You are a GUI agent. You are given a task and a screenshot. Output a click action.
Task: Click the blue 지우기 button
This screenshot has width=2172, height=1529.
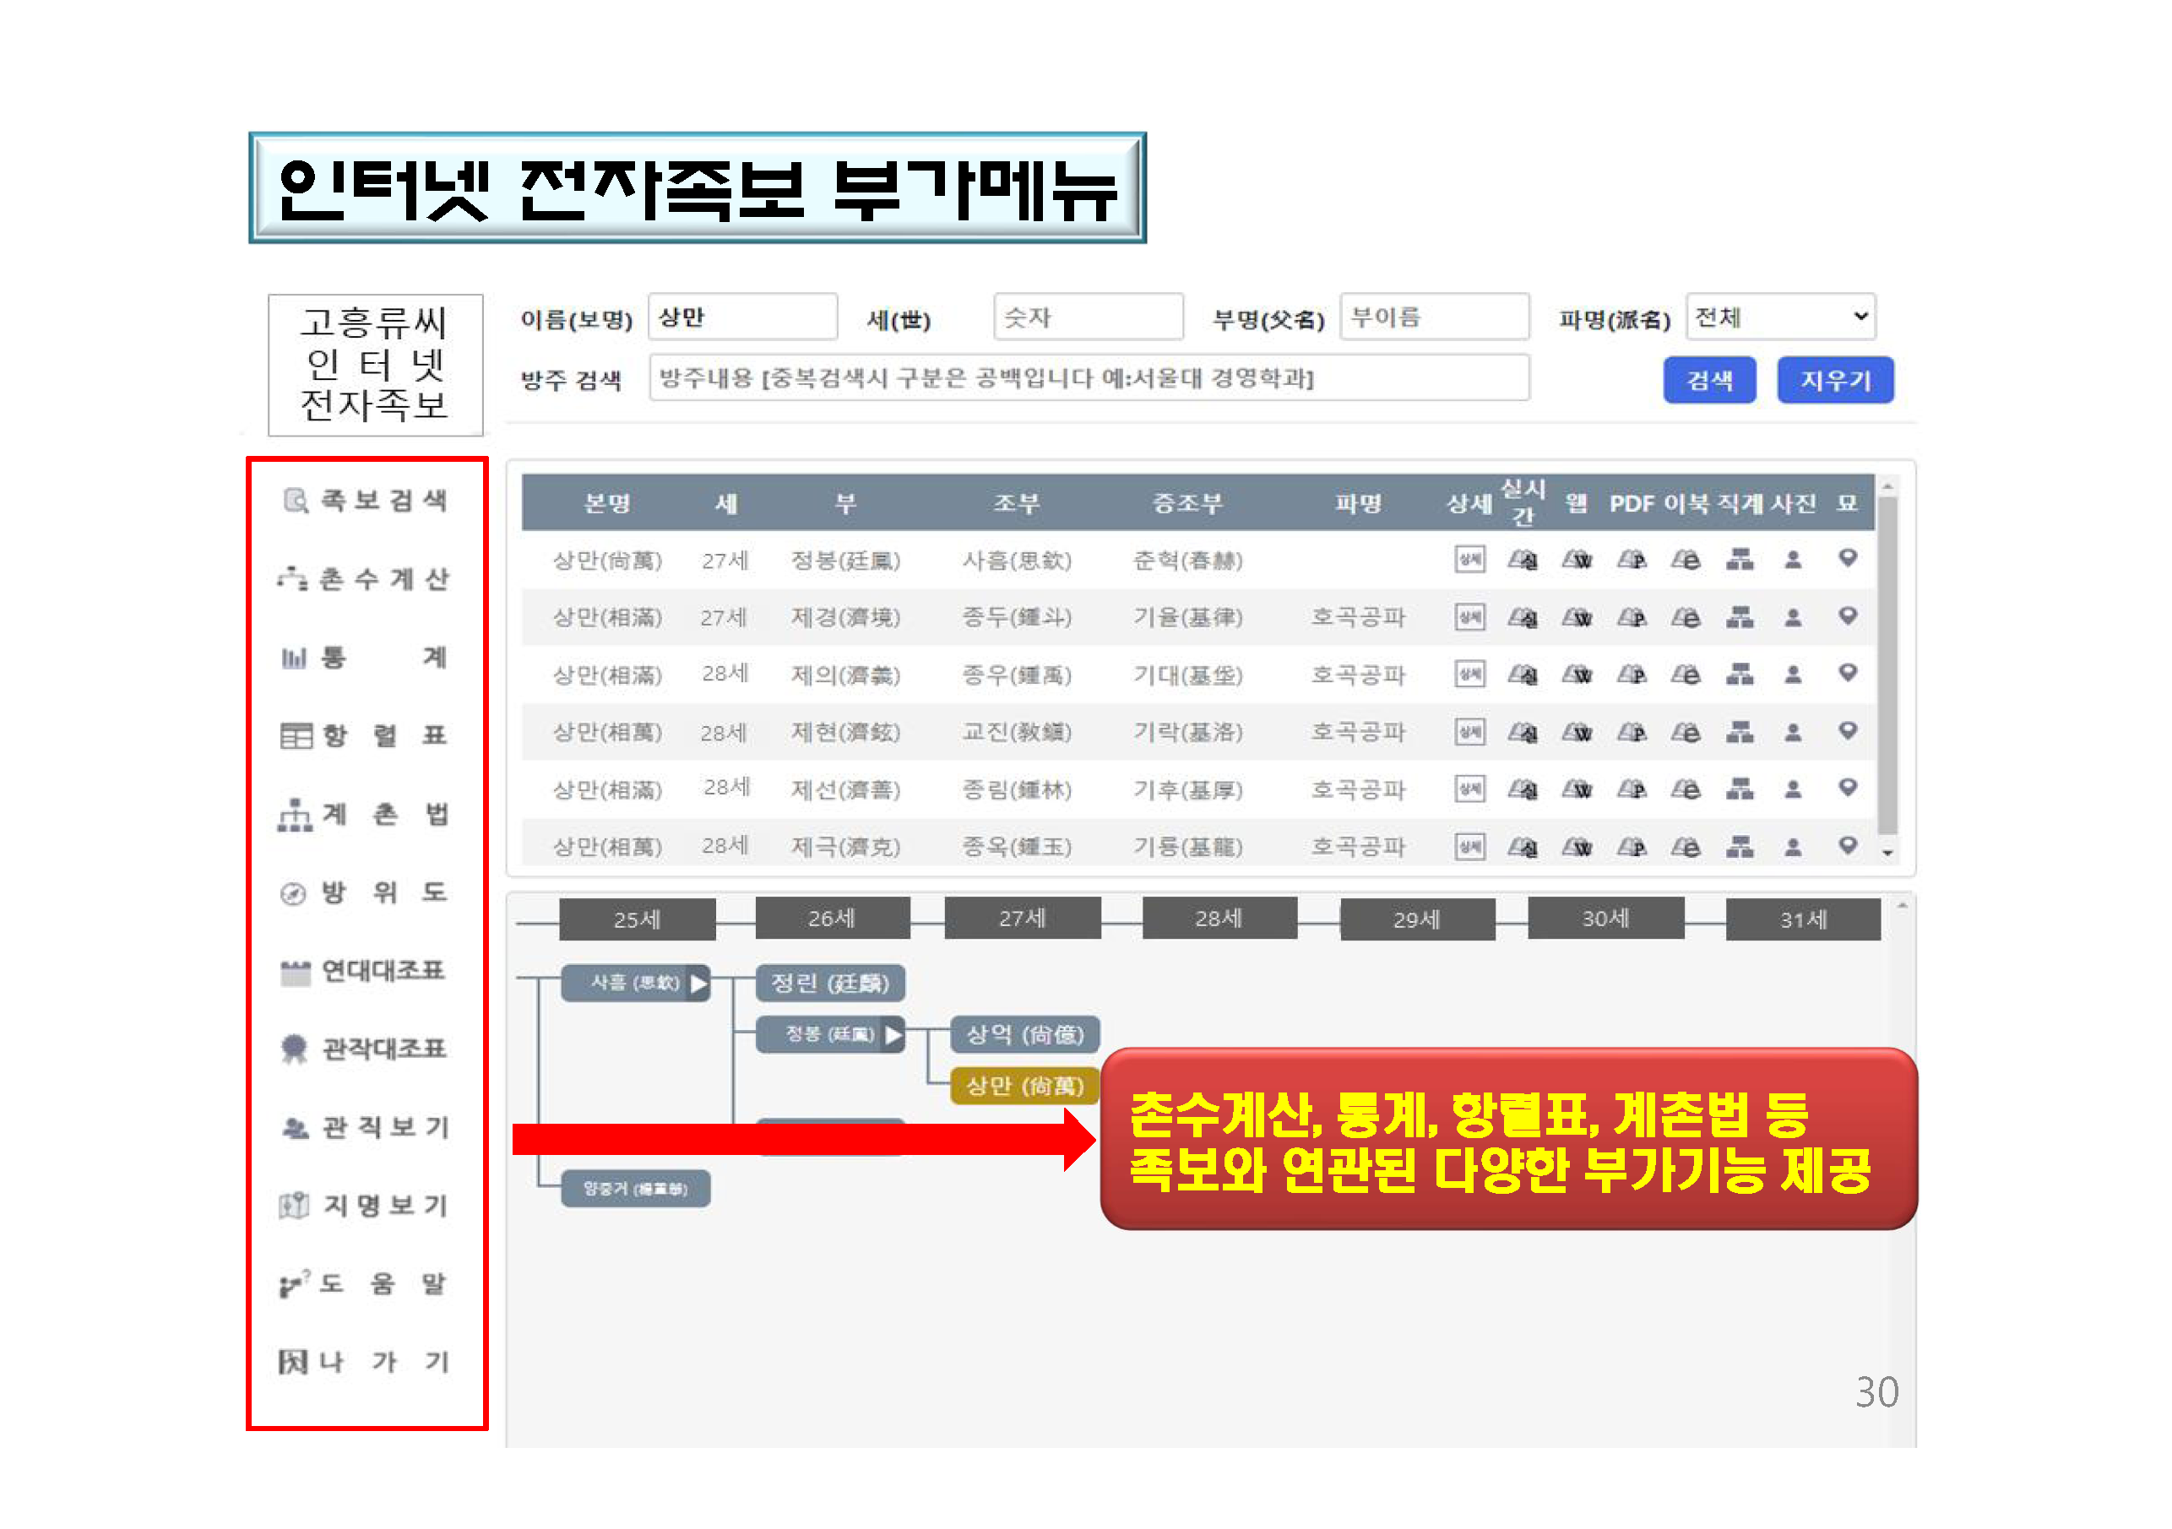[x=1834, y=380]
